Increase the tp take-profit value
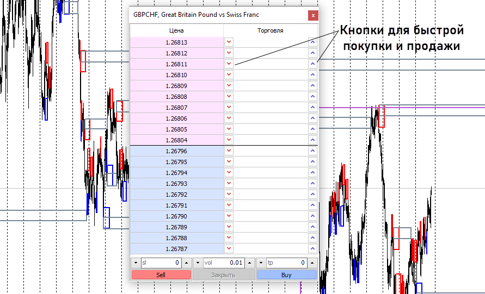The height and width of the screenshot is (294, 485). [x=312, y=262]
